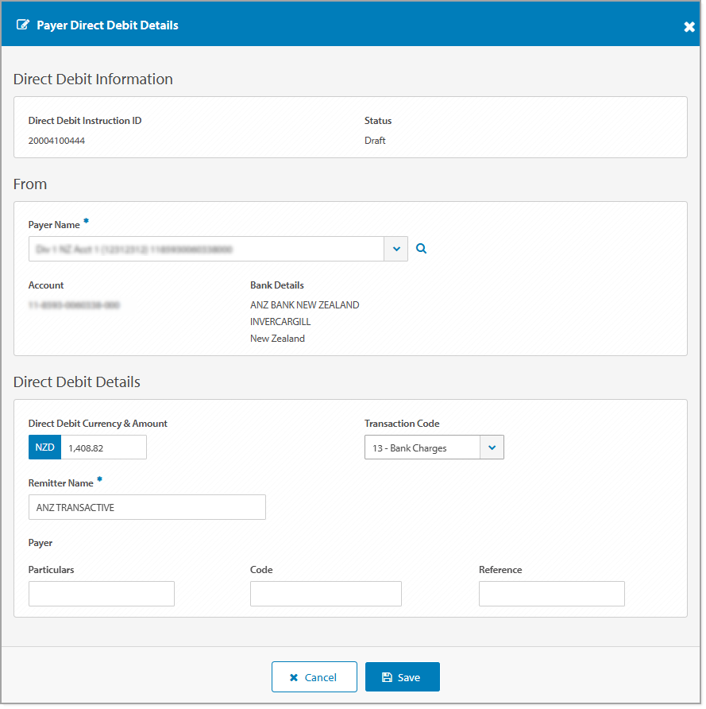Open the Transaction Code dropdown
Image resolution: width=706 pixels, height=709 pixels.
click(492, 447)
